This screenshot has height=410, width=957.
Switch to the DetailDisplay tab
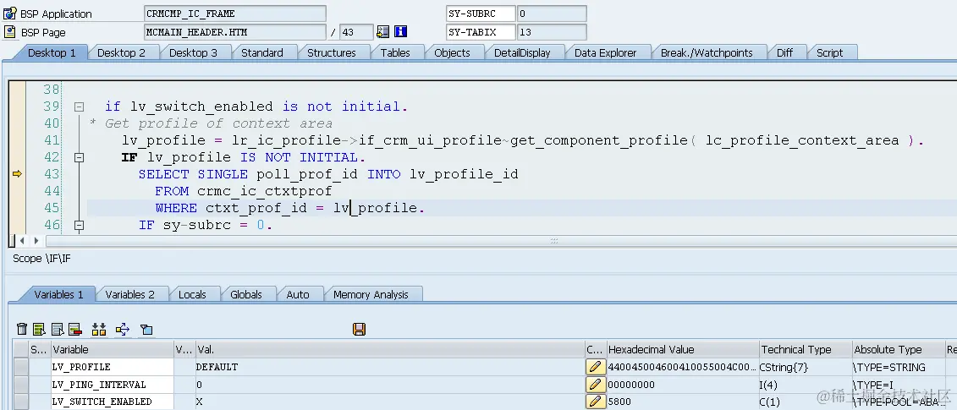522,52
